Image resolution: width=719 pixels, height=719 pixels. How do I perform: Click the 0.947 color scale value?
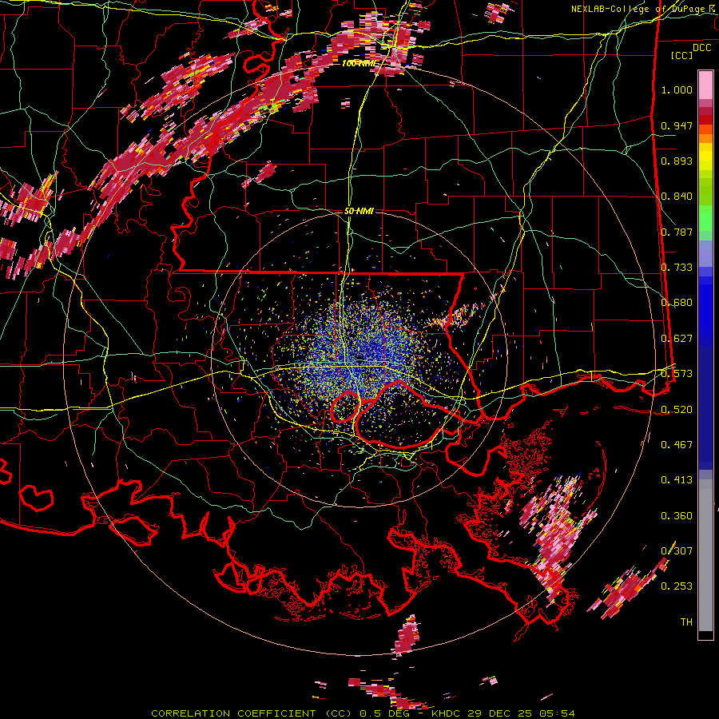coord(677,125)
